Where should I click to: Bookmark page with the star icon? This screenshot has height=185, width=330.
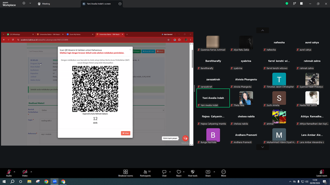pos(169,40)
